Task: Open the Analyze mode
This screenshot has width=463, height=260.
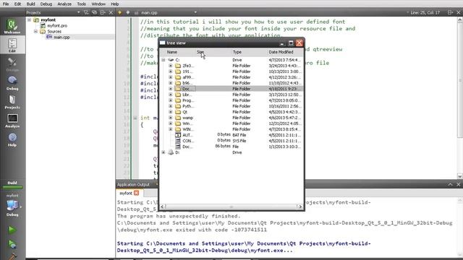Action: tap(12, 121)
